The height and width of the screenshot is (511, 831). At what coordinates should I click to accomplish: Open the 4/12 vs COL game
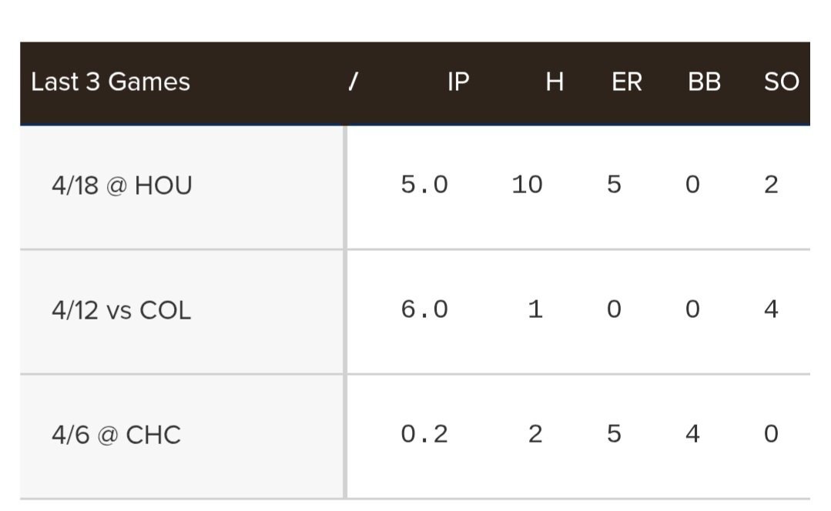(122, 310)
